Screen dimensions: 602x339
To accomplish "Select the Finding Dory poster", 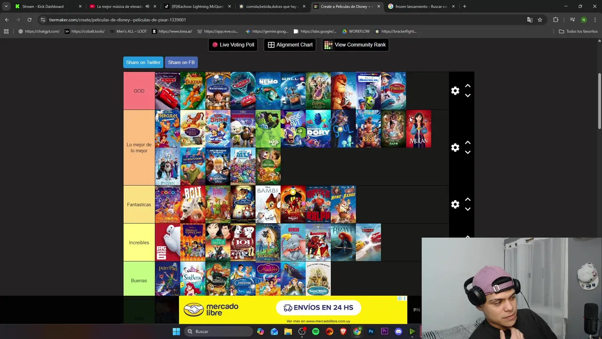I will 318,129.
